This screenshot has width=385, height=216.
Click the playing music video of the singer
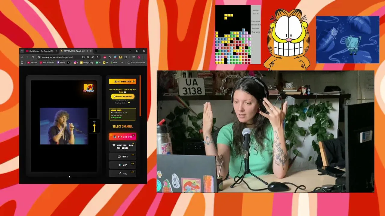coord(64,126)
